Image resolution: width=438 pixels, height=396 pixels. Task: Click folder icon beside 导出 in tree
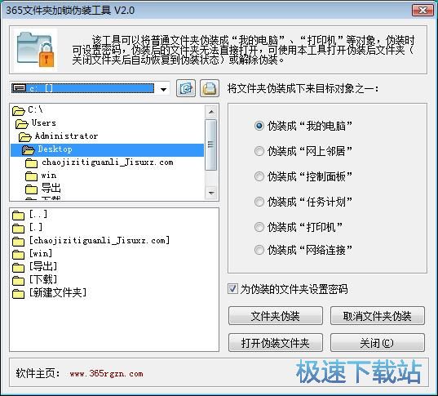[31, 189]
